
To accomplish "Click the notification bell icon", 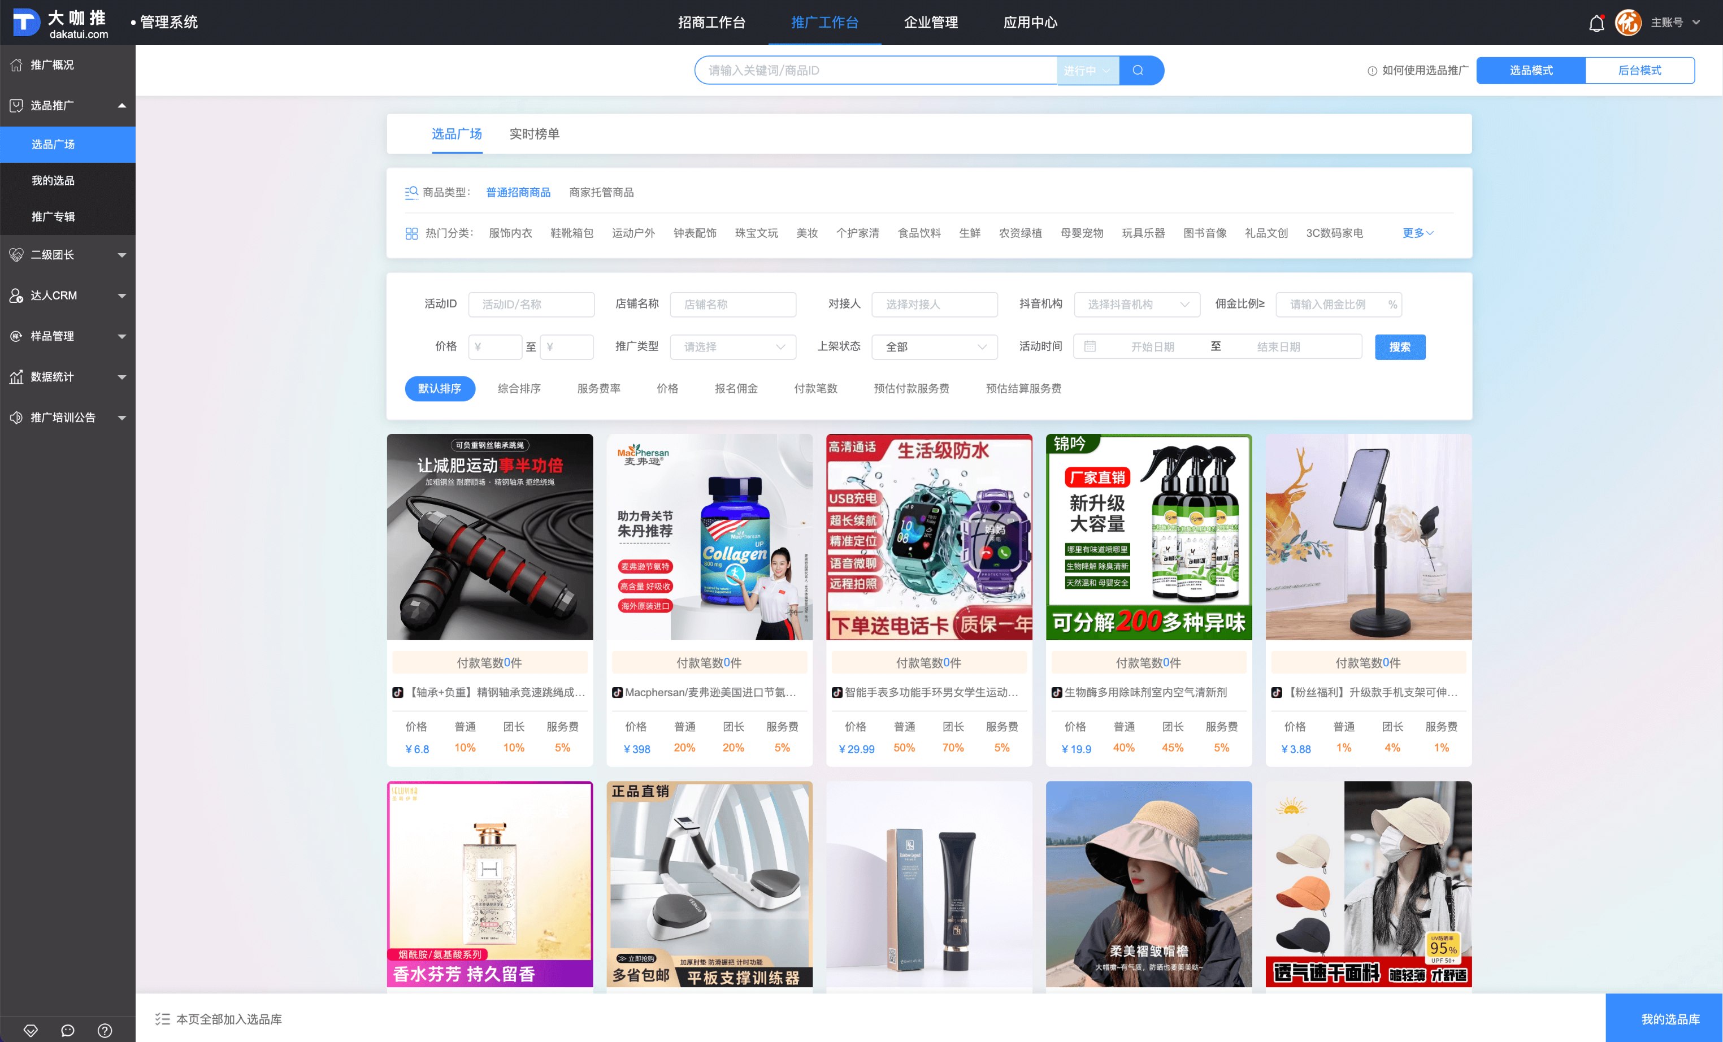I will [x=1596, y=23].
